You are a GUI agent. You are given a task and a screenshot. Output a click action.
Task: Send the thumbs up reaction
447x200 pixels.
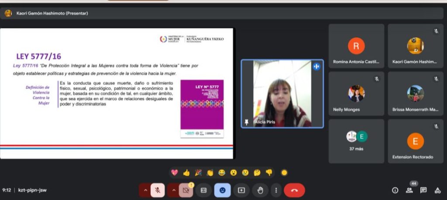[186, 173]
